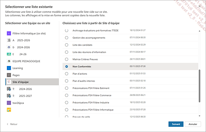Screen dimensions: 206x132
Task: Select Préconisations PSH Filière Batiment radio button
Action: click(67, 88)
